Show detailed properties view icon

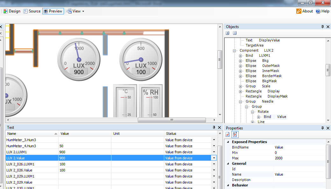[235, 134]
